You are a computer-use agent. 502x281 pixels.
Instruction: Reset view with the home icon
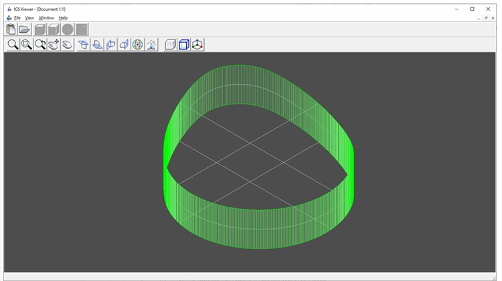(x=151, y=44)
